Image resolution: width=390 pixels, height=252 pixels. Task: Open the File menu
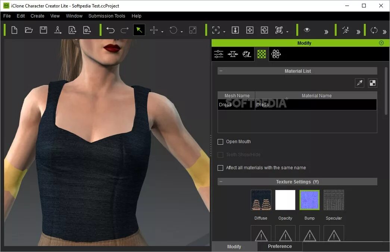coord(7,16)
